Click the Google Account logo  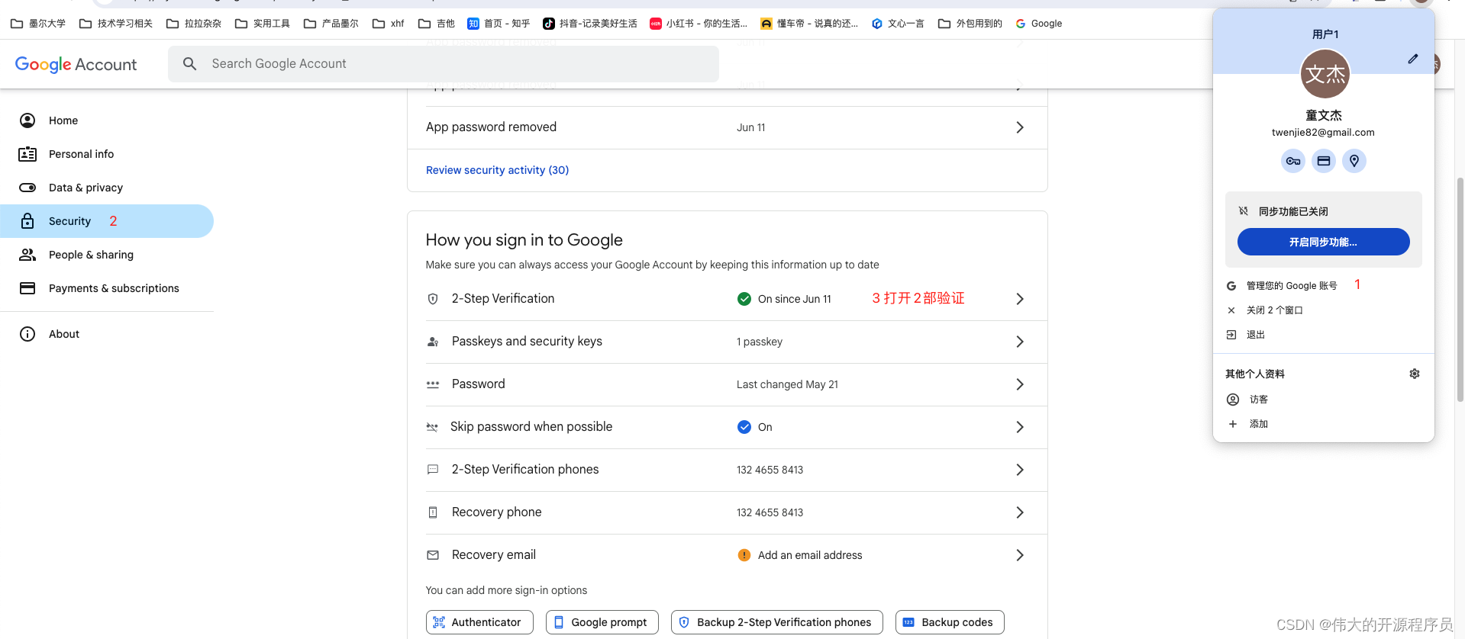(76, 64)
